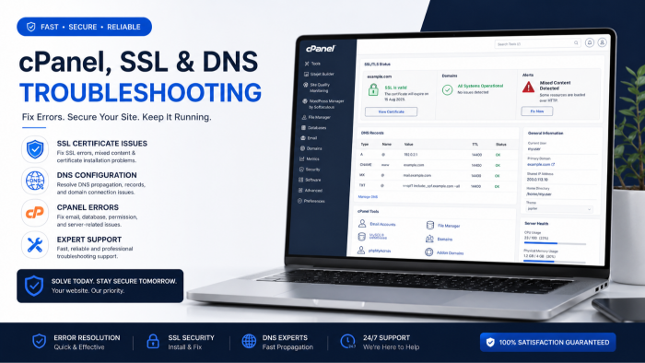Open MySQL databases in cPanel Tools

tap(372, 237)
